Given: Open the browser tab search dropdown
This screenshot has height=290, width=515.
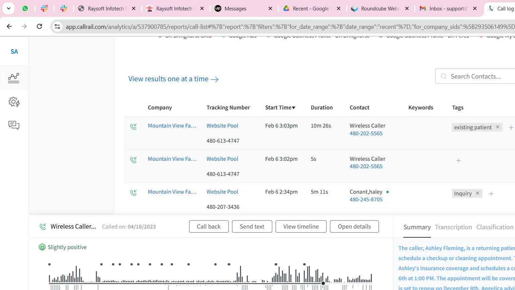Looking at the screenshot, I should click(x=8, y=8).
